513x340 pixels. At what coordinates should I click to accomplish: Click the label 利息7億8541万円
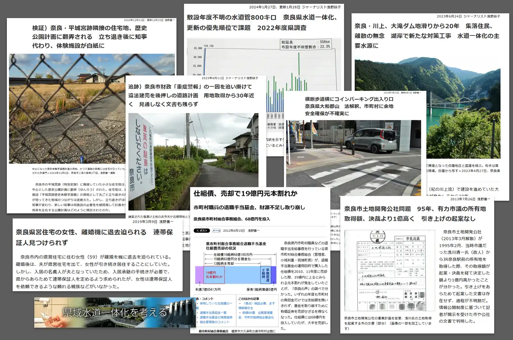[x=208, y=289]
